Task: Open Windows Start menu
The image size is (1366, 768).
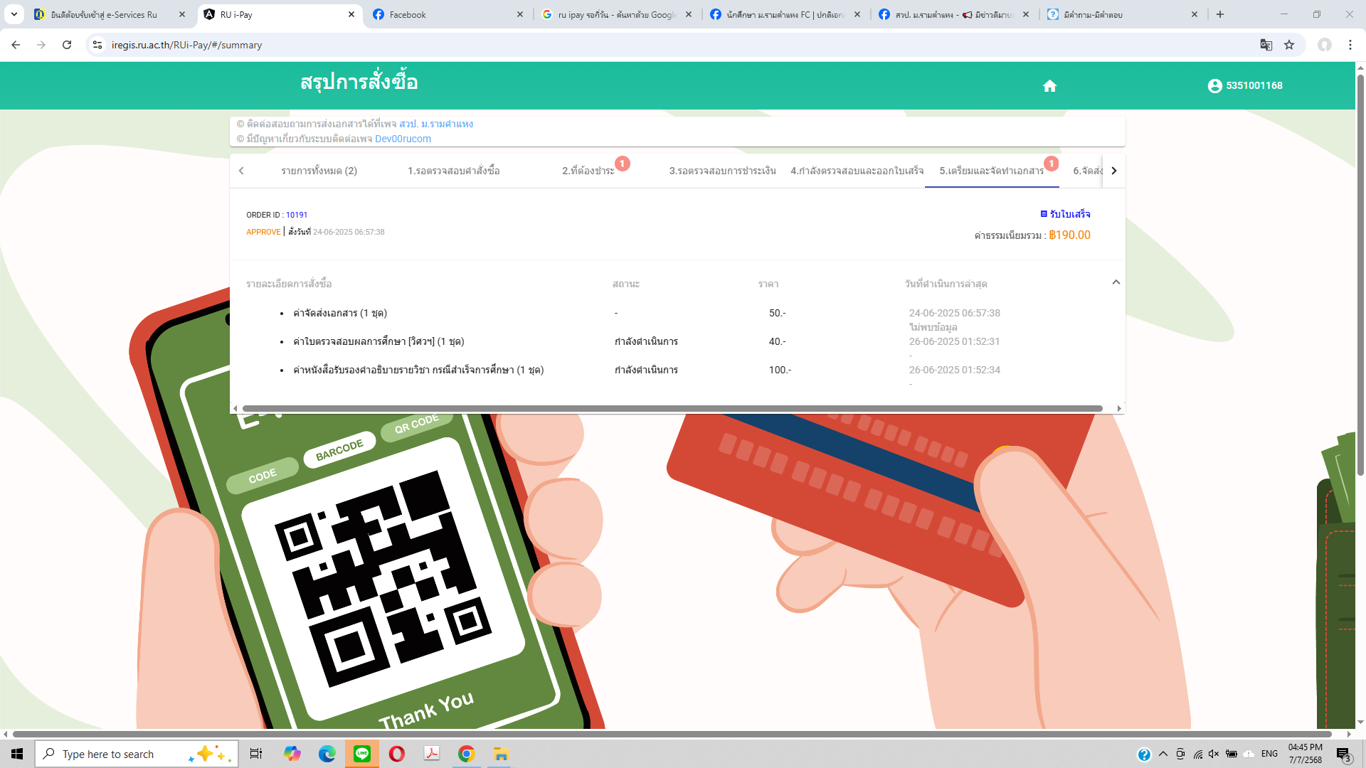Action: 17,754
